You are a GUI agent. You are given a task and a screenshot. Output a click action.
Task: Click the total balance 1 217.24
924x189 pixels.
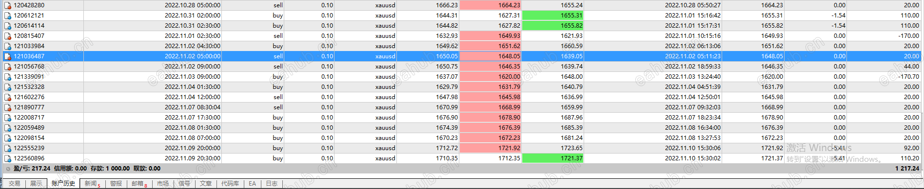click(x=907, y=169)
